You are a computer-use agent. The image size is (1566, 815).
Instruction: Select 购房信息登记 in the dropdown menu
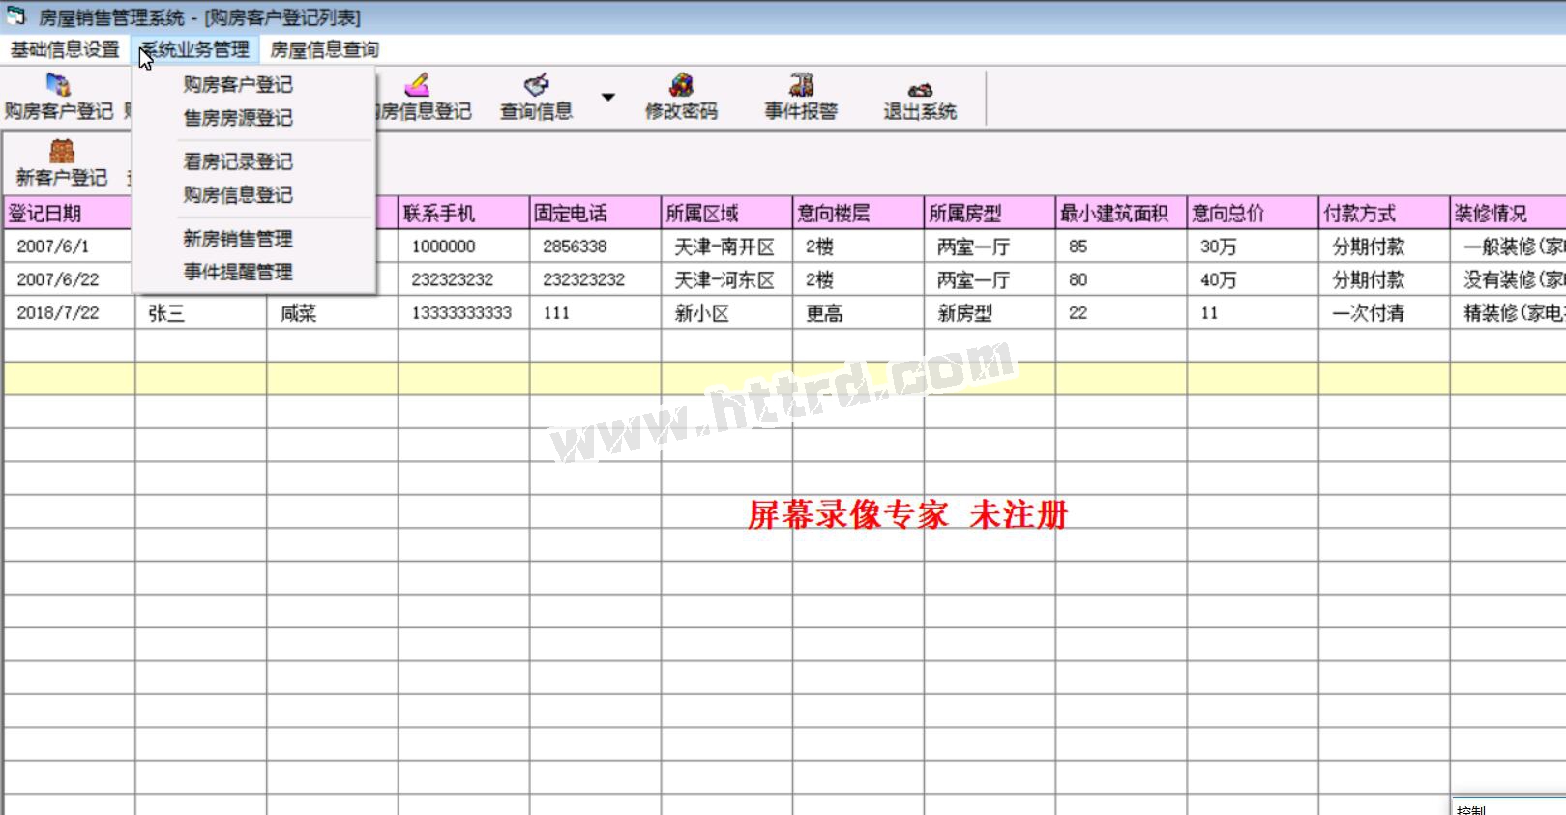pos(238,194)
